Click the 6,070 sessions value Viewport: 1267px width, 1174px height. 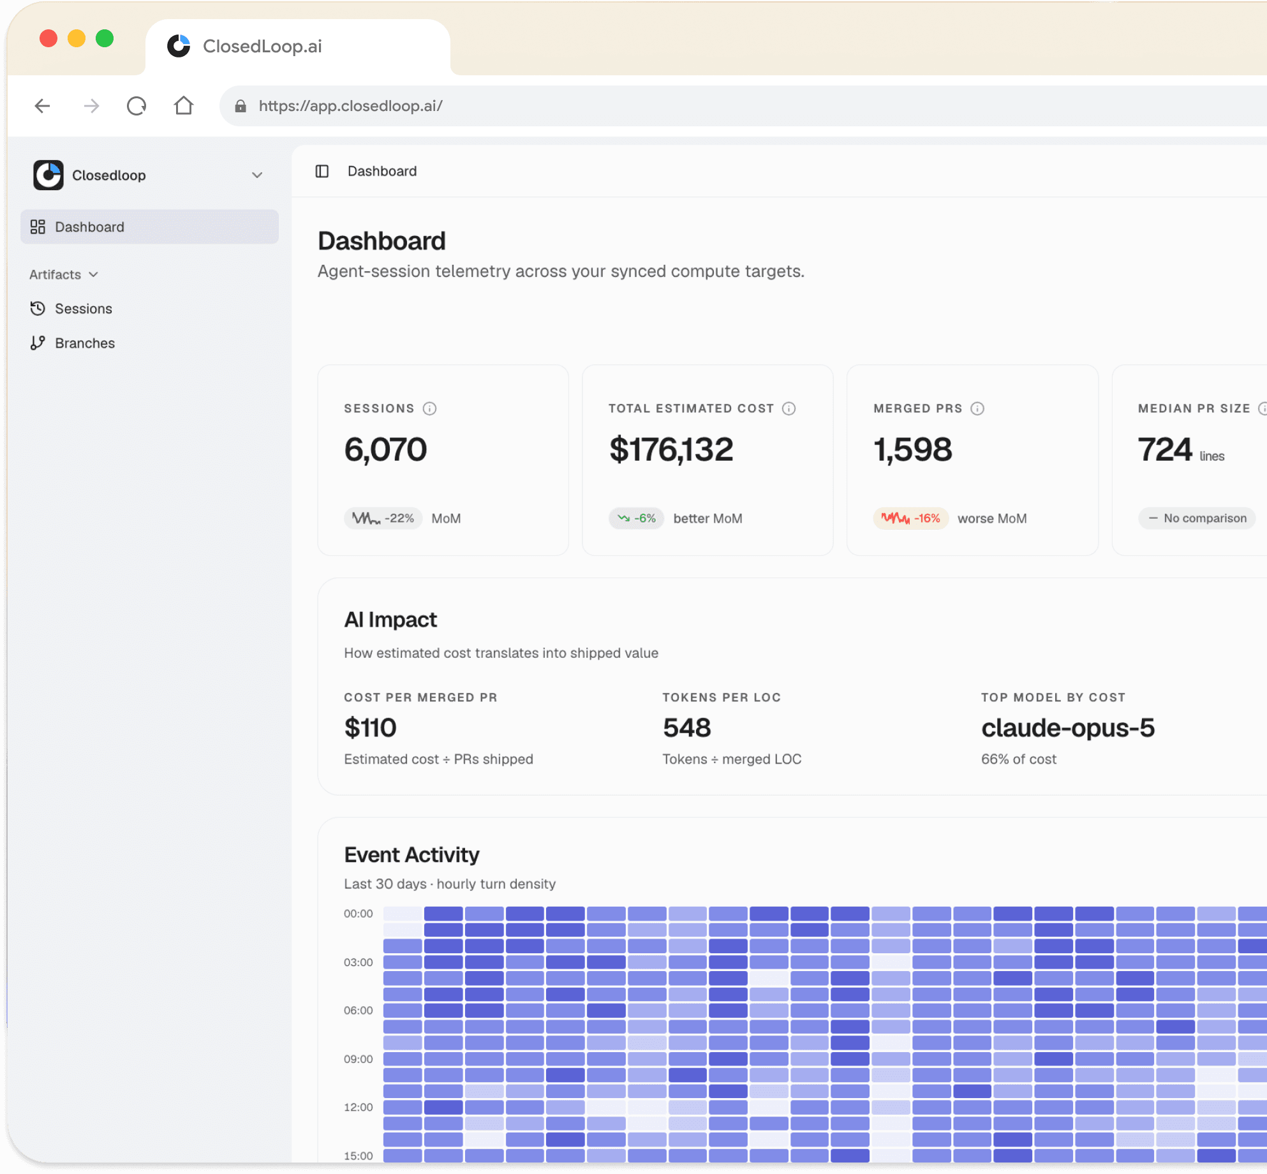pos(385,449)
